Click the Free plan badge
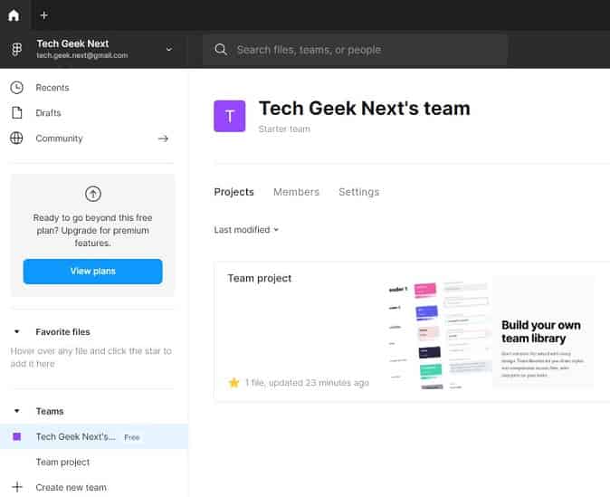The height and width of the screenshot is (497, 610). click(132, 437)
